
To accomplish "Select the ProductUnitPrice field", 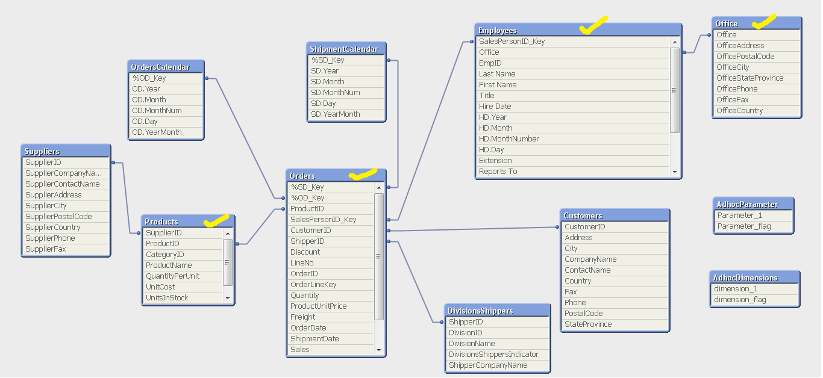I will click(x=331, y=306).
